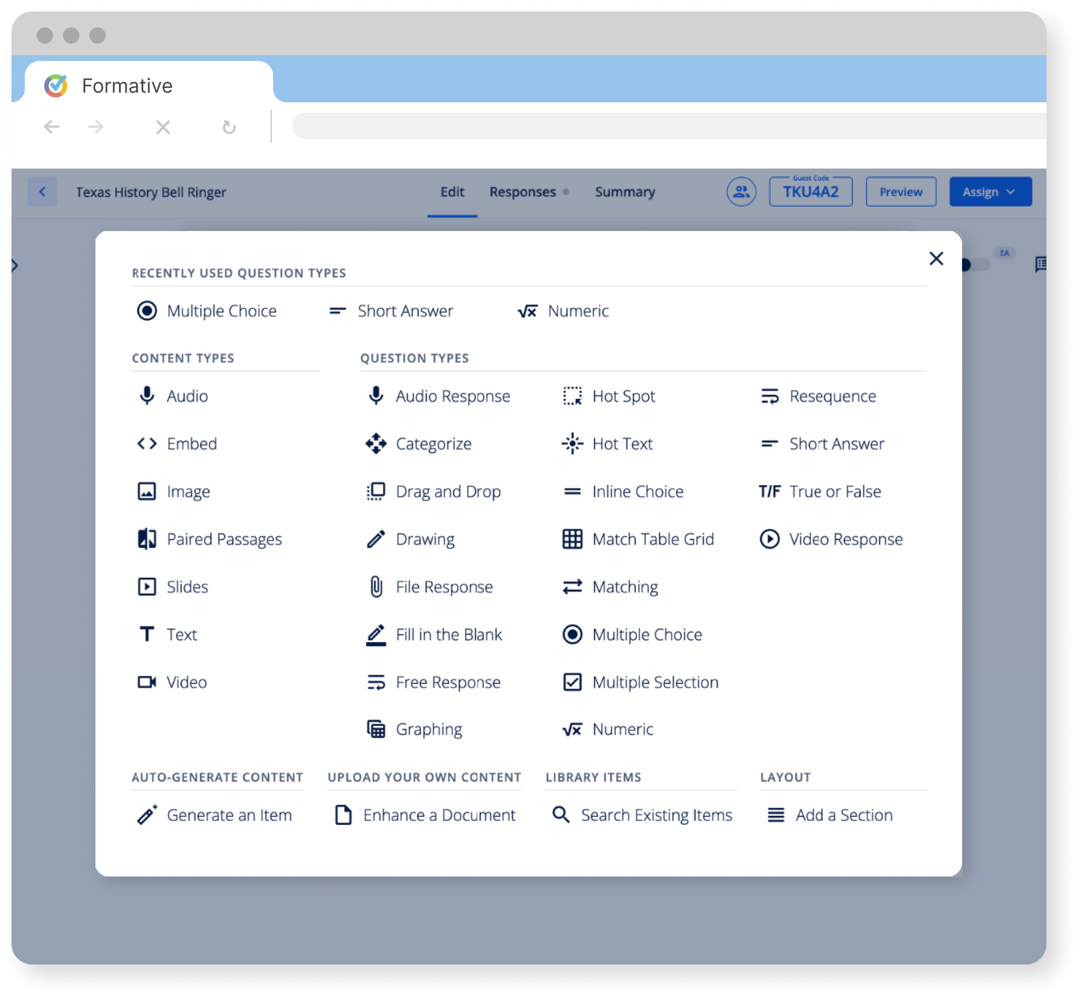This screenshot has width=1081, height=999.
Task: Add an Embed content block
Action: [x=191, y=444]
